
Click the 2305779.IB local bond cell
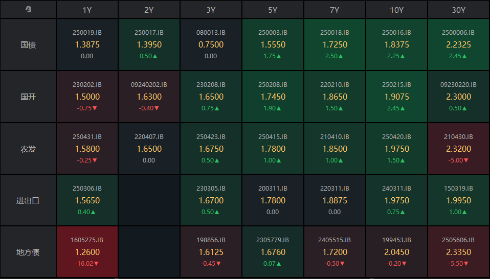(x=273, y=252)
